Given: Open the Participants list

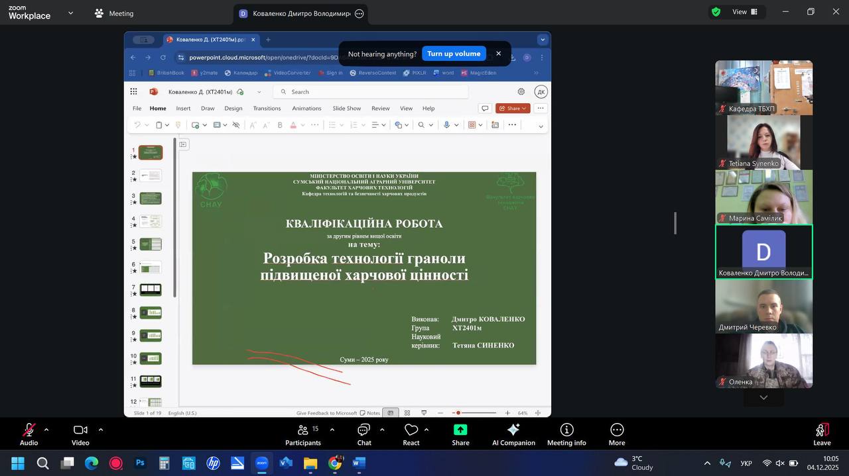Looking at the screenshot, I should [x=303, y=434].
